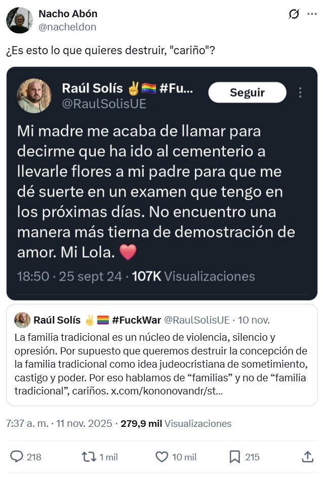323x477 pixels.
Task: Like the post with the heart icon
Action: (161, 457)
